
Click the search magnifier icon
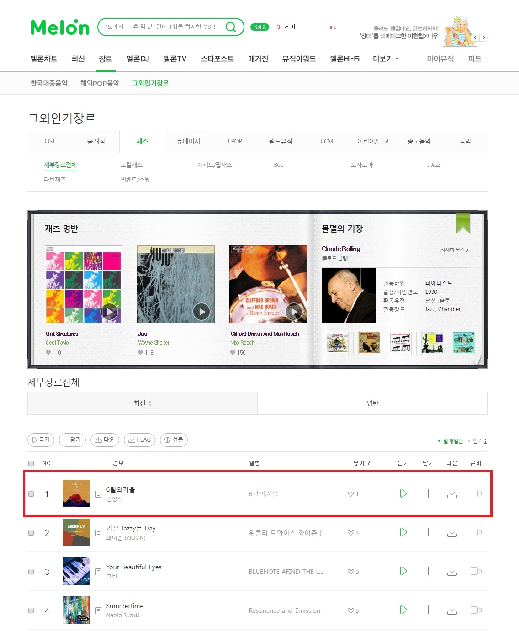click(231, 27)
